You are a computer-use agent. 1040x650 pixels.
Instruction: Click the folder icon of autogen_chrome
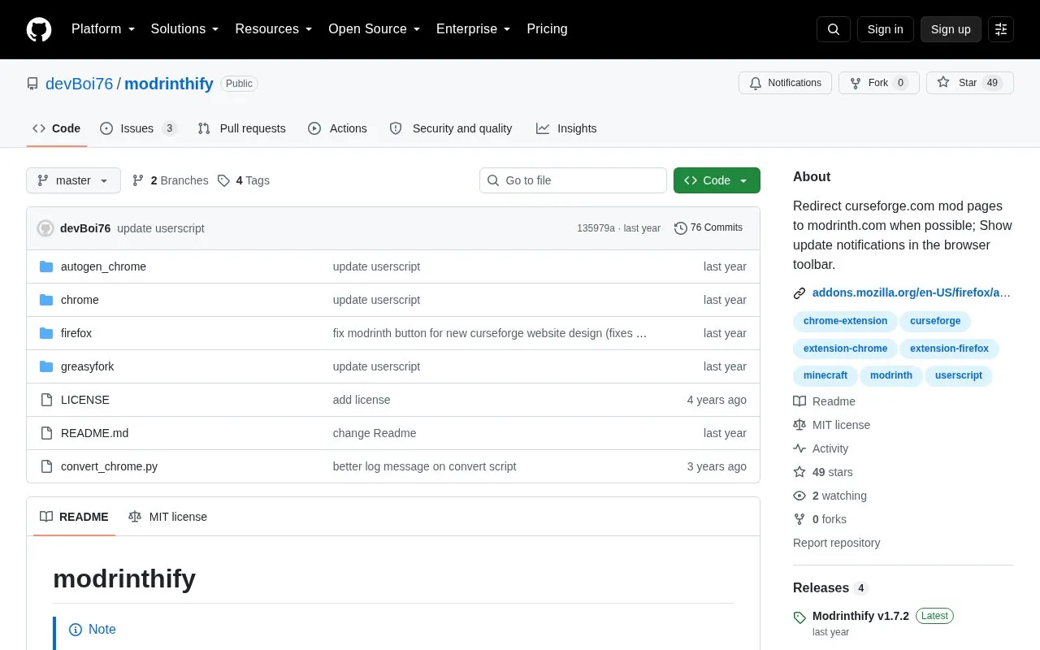(x=46, y=266)
